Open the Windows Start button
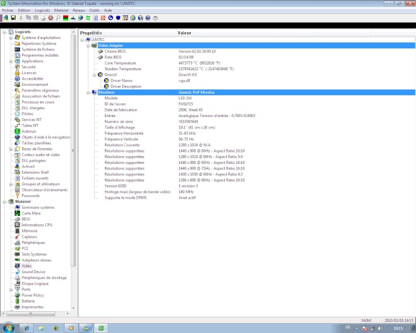416x333 pixels. [x=8, y=328]
